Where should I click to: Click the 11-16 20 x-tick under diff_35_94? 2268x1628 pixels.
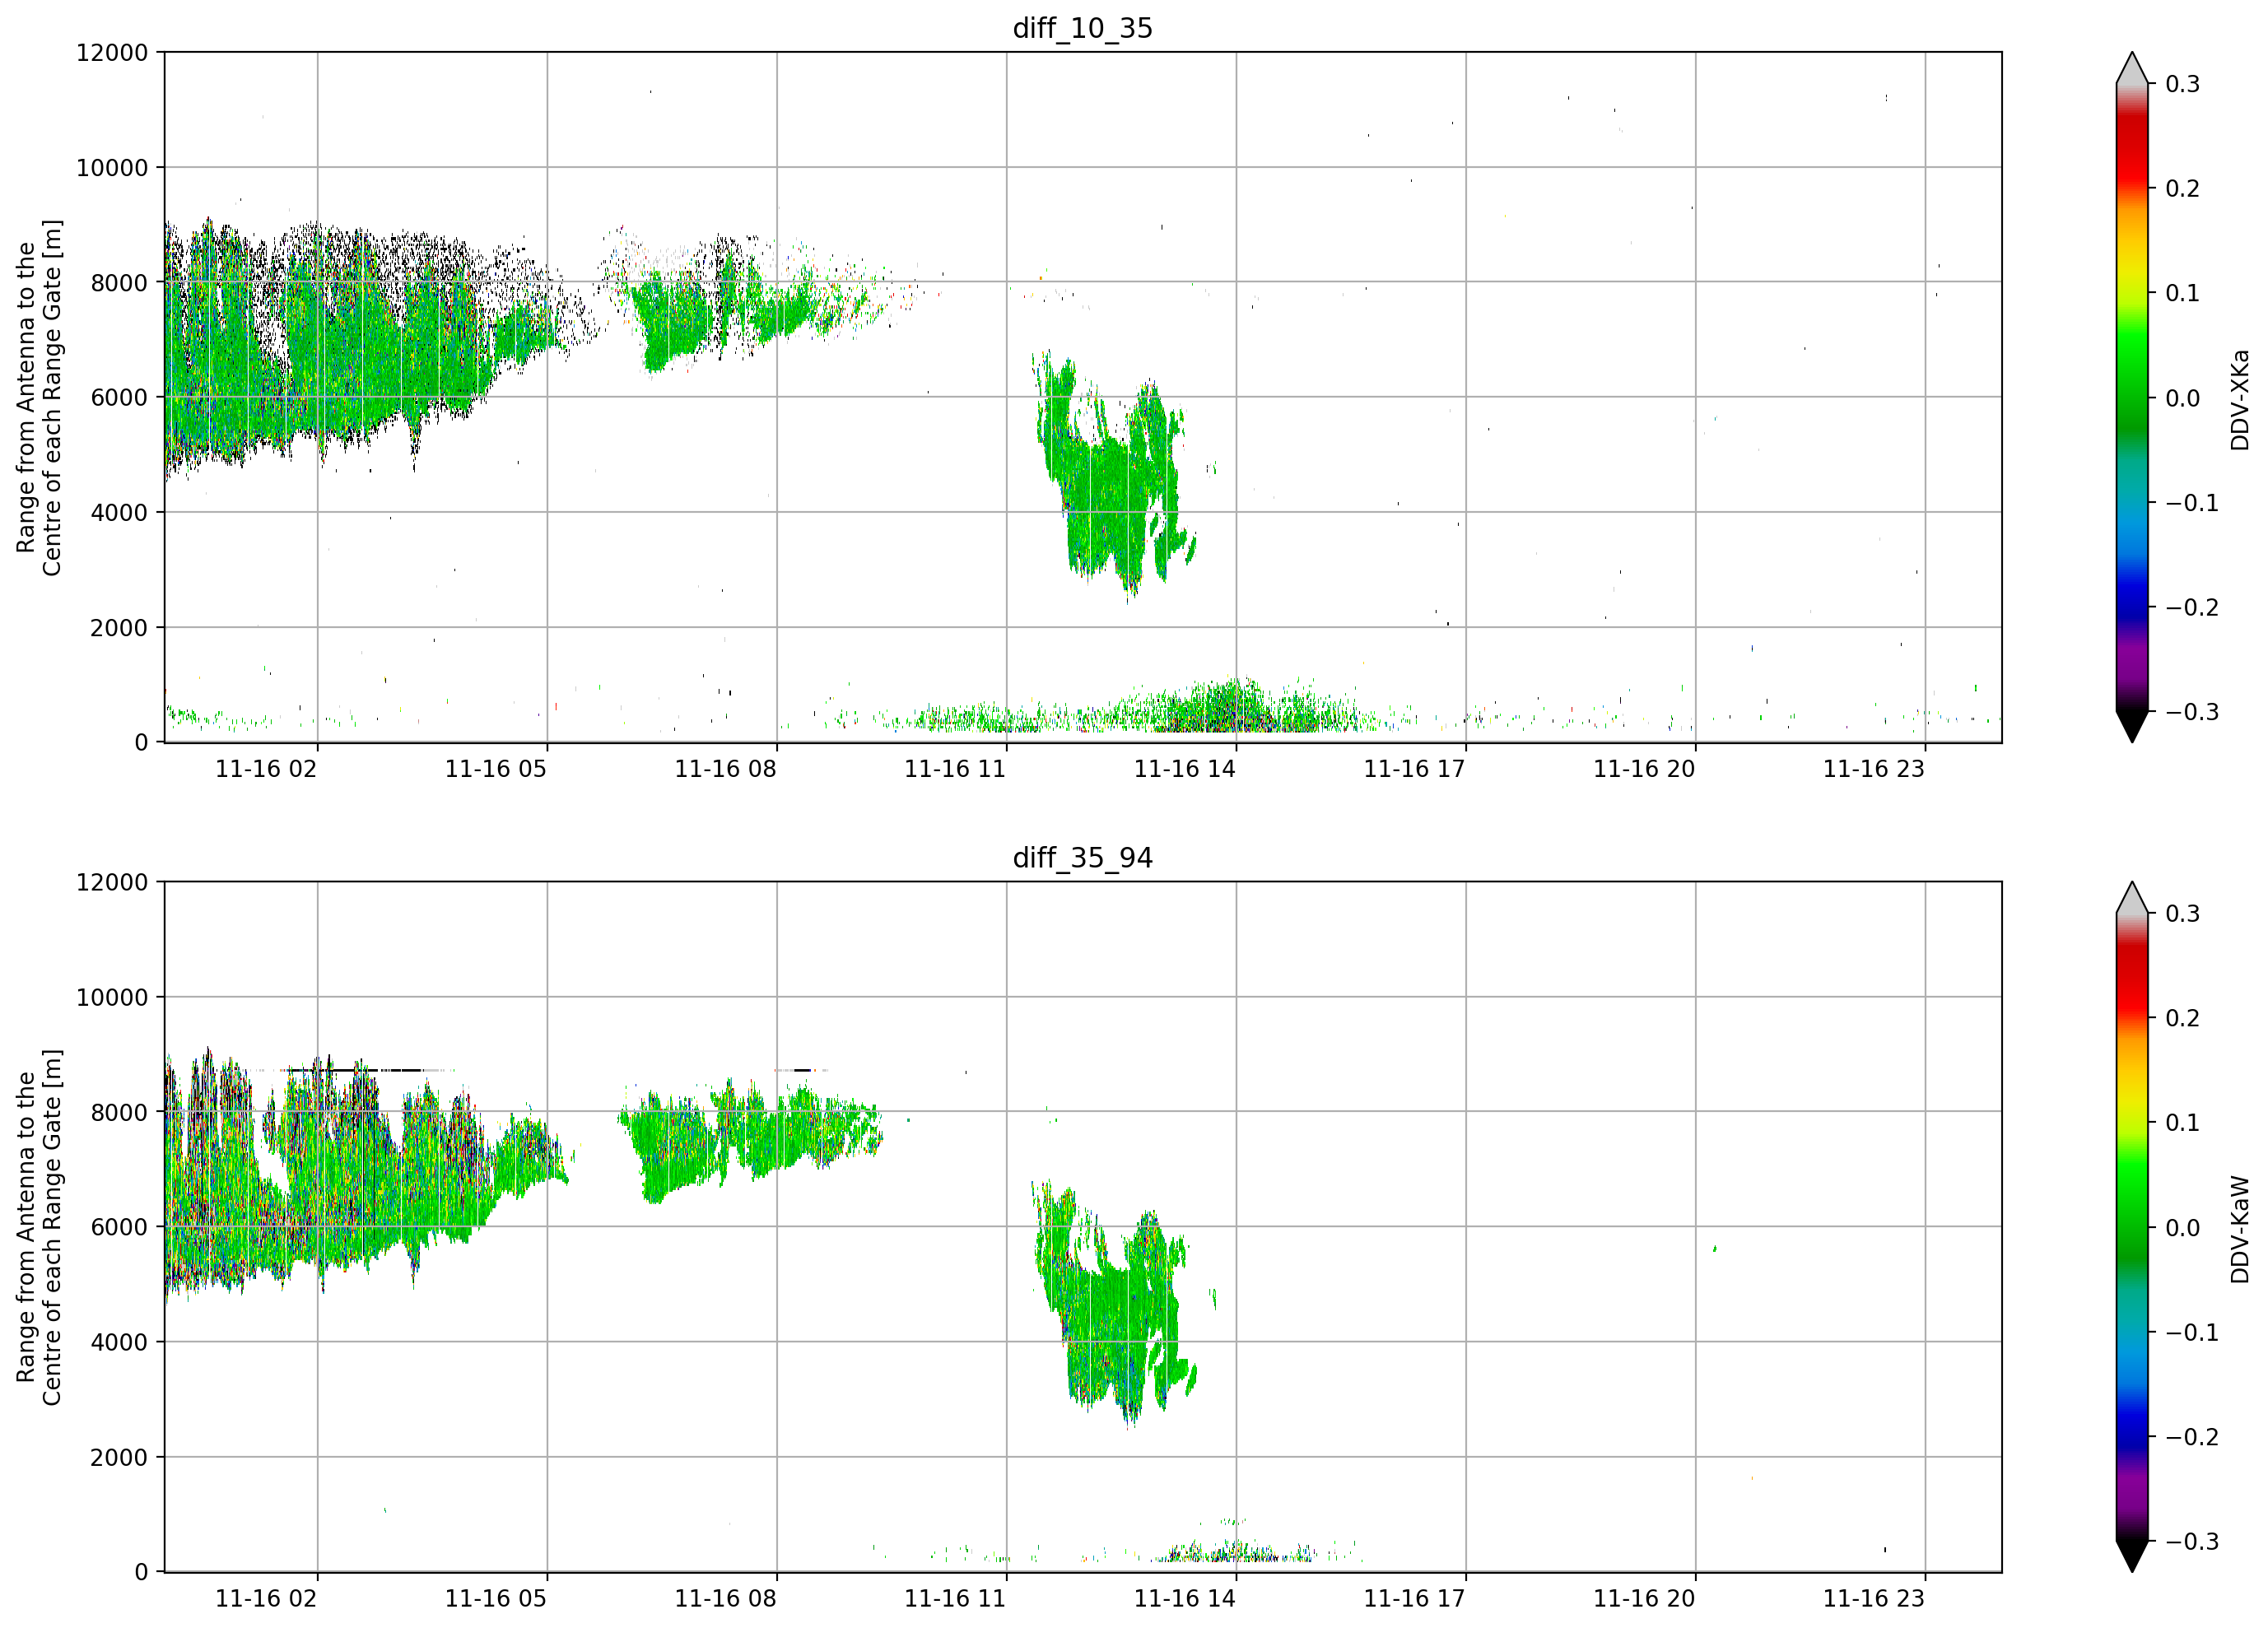point(1644,1599)
